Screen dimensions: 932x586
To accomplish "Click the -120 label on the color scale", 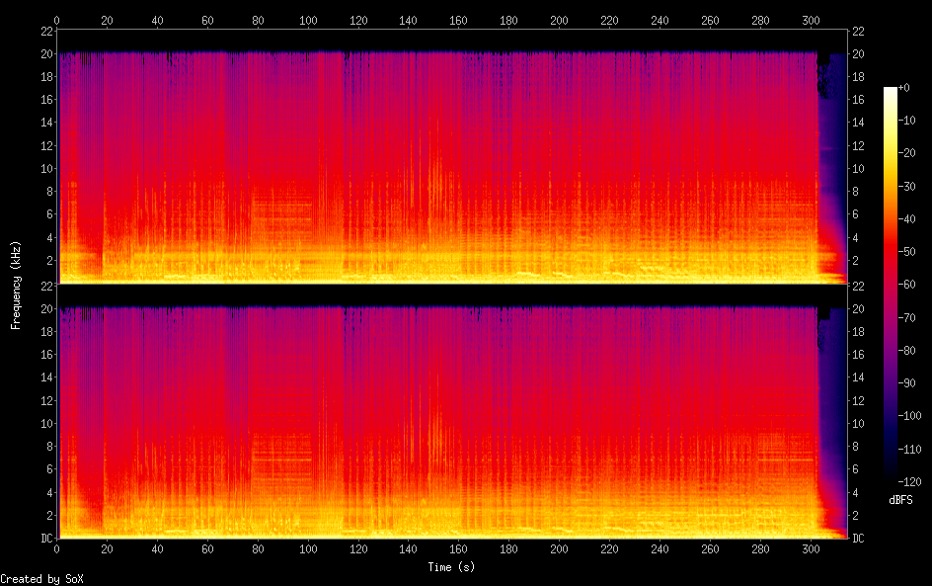I will coord(901,482).
